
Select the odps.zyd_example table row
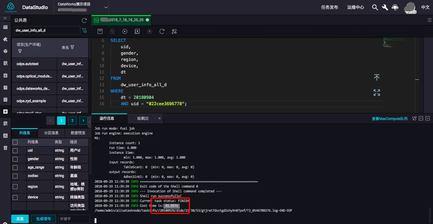(x=50, y=101)
